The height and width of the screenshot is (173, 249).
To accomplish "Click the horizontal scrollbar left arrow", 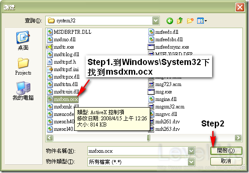I will 50,137.
